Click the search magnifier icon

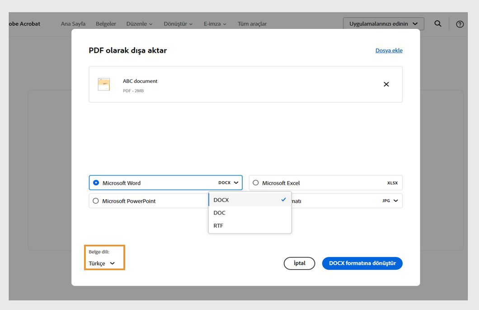click(x=437, y=24)
